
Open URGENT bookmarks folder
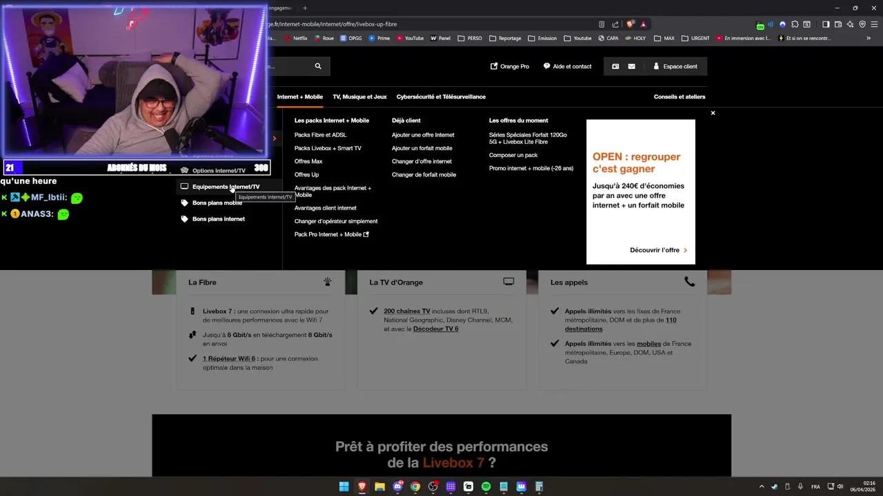pyautogui.click(x=695, y=39)
